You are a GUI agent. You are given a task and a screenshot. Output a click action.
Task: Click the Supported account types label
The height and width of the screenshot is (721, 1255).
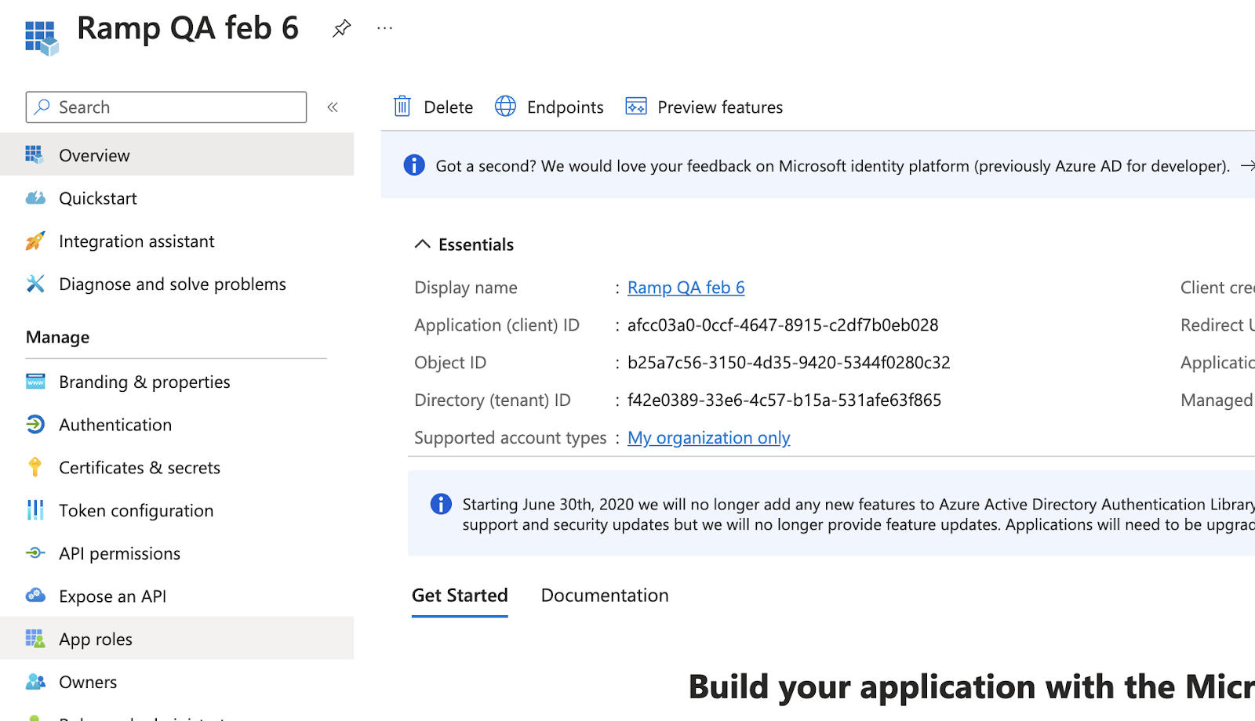[x=510, y=437]
